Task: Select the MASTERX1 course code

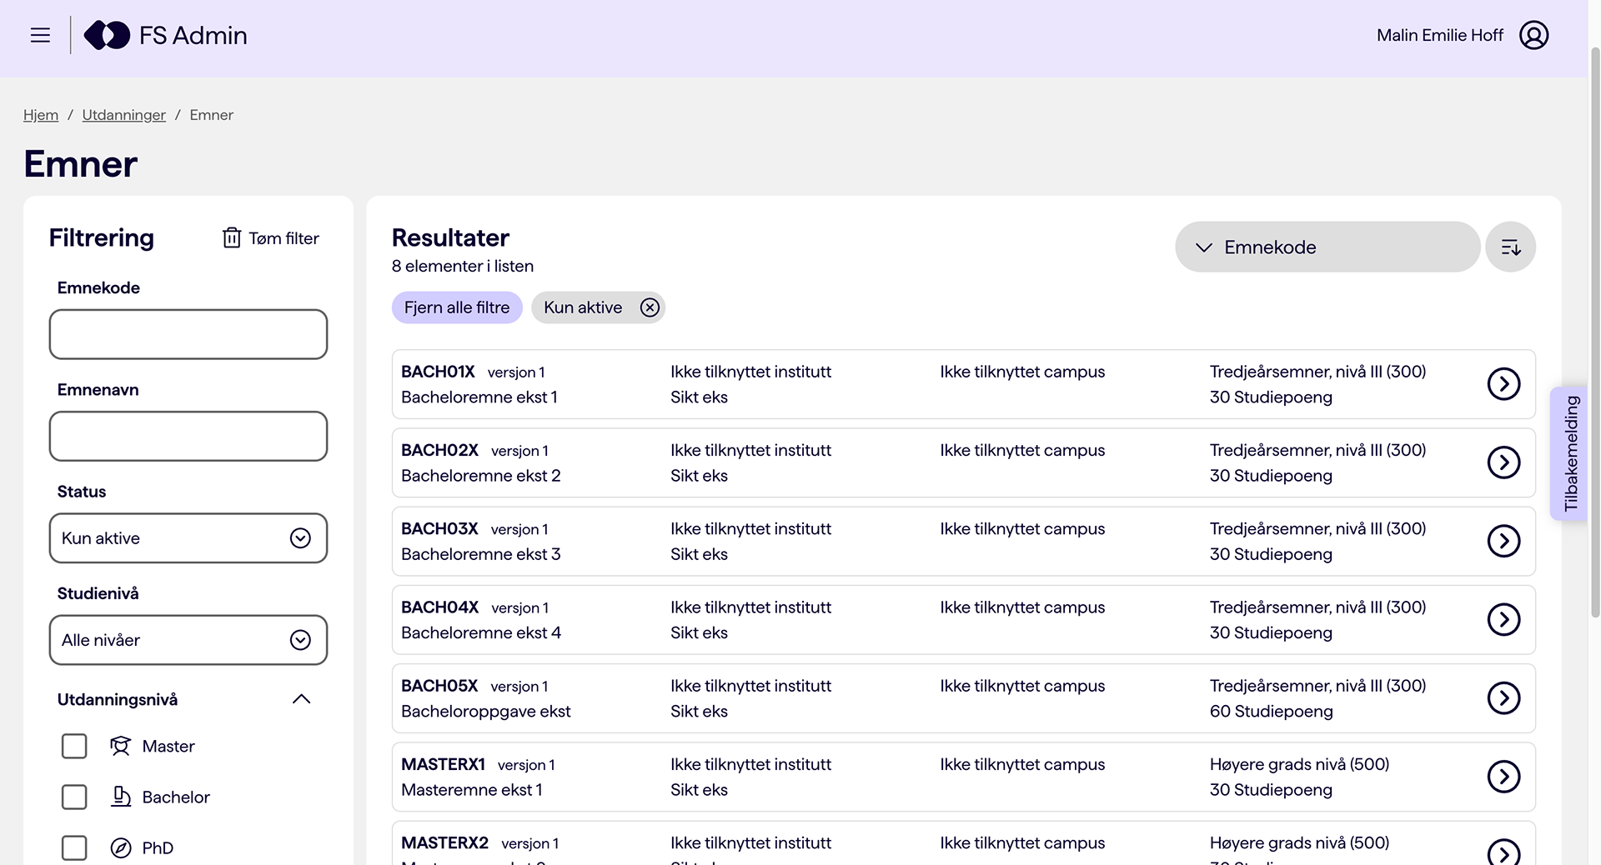Action: point(443,764)
